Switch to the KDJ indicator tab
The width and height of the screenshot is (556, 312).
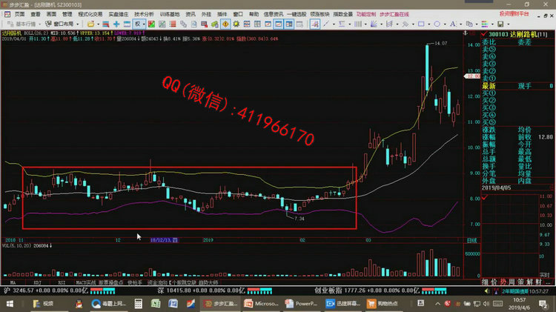pyautogui.click(x=37, y=282)
